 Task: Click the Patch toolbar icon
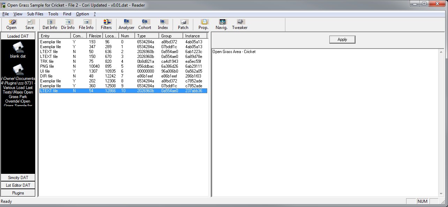pos(183,24)
